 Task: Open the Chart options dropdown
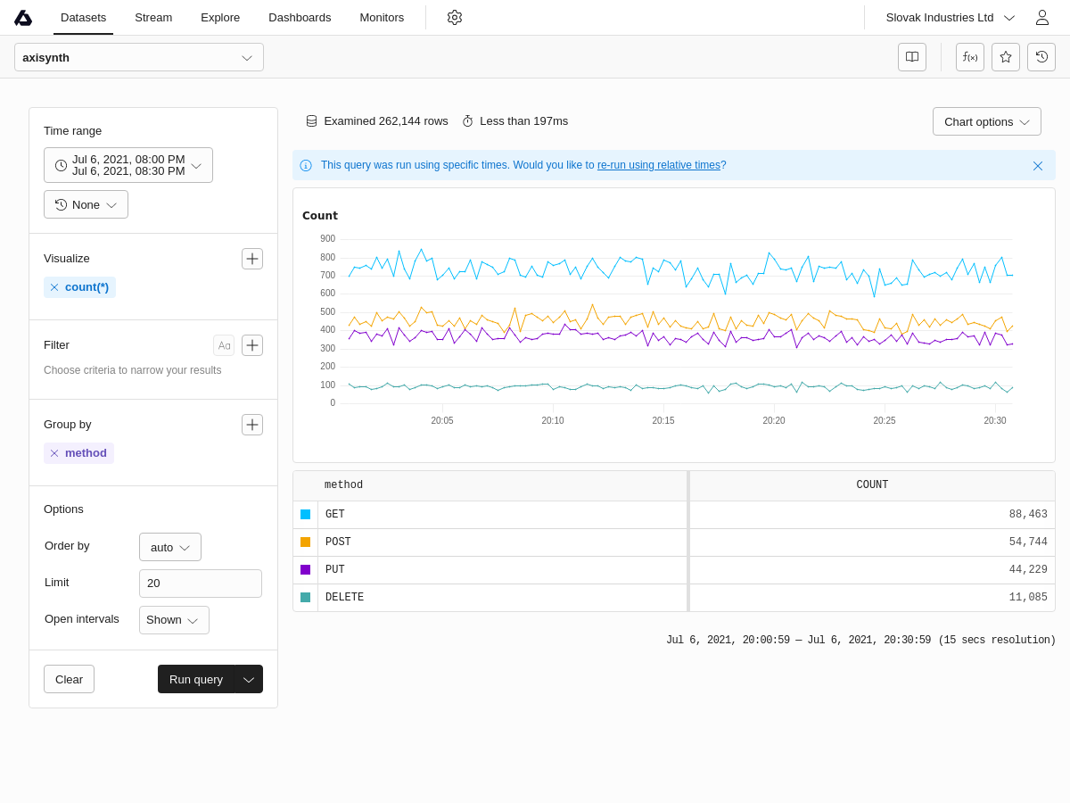pos(986,121)
